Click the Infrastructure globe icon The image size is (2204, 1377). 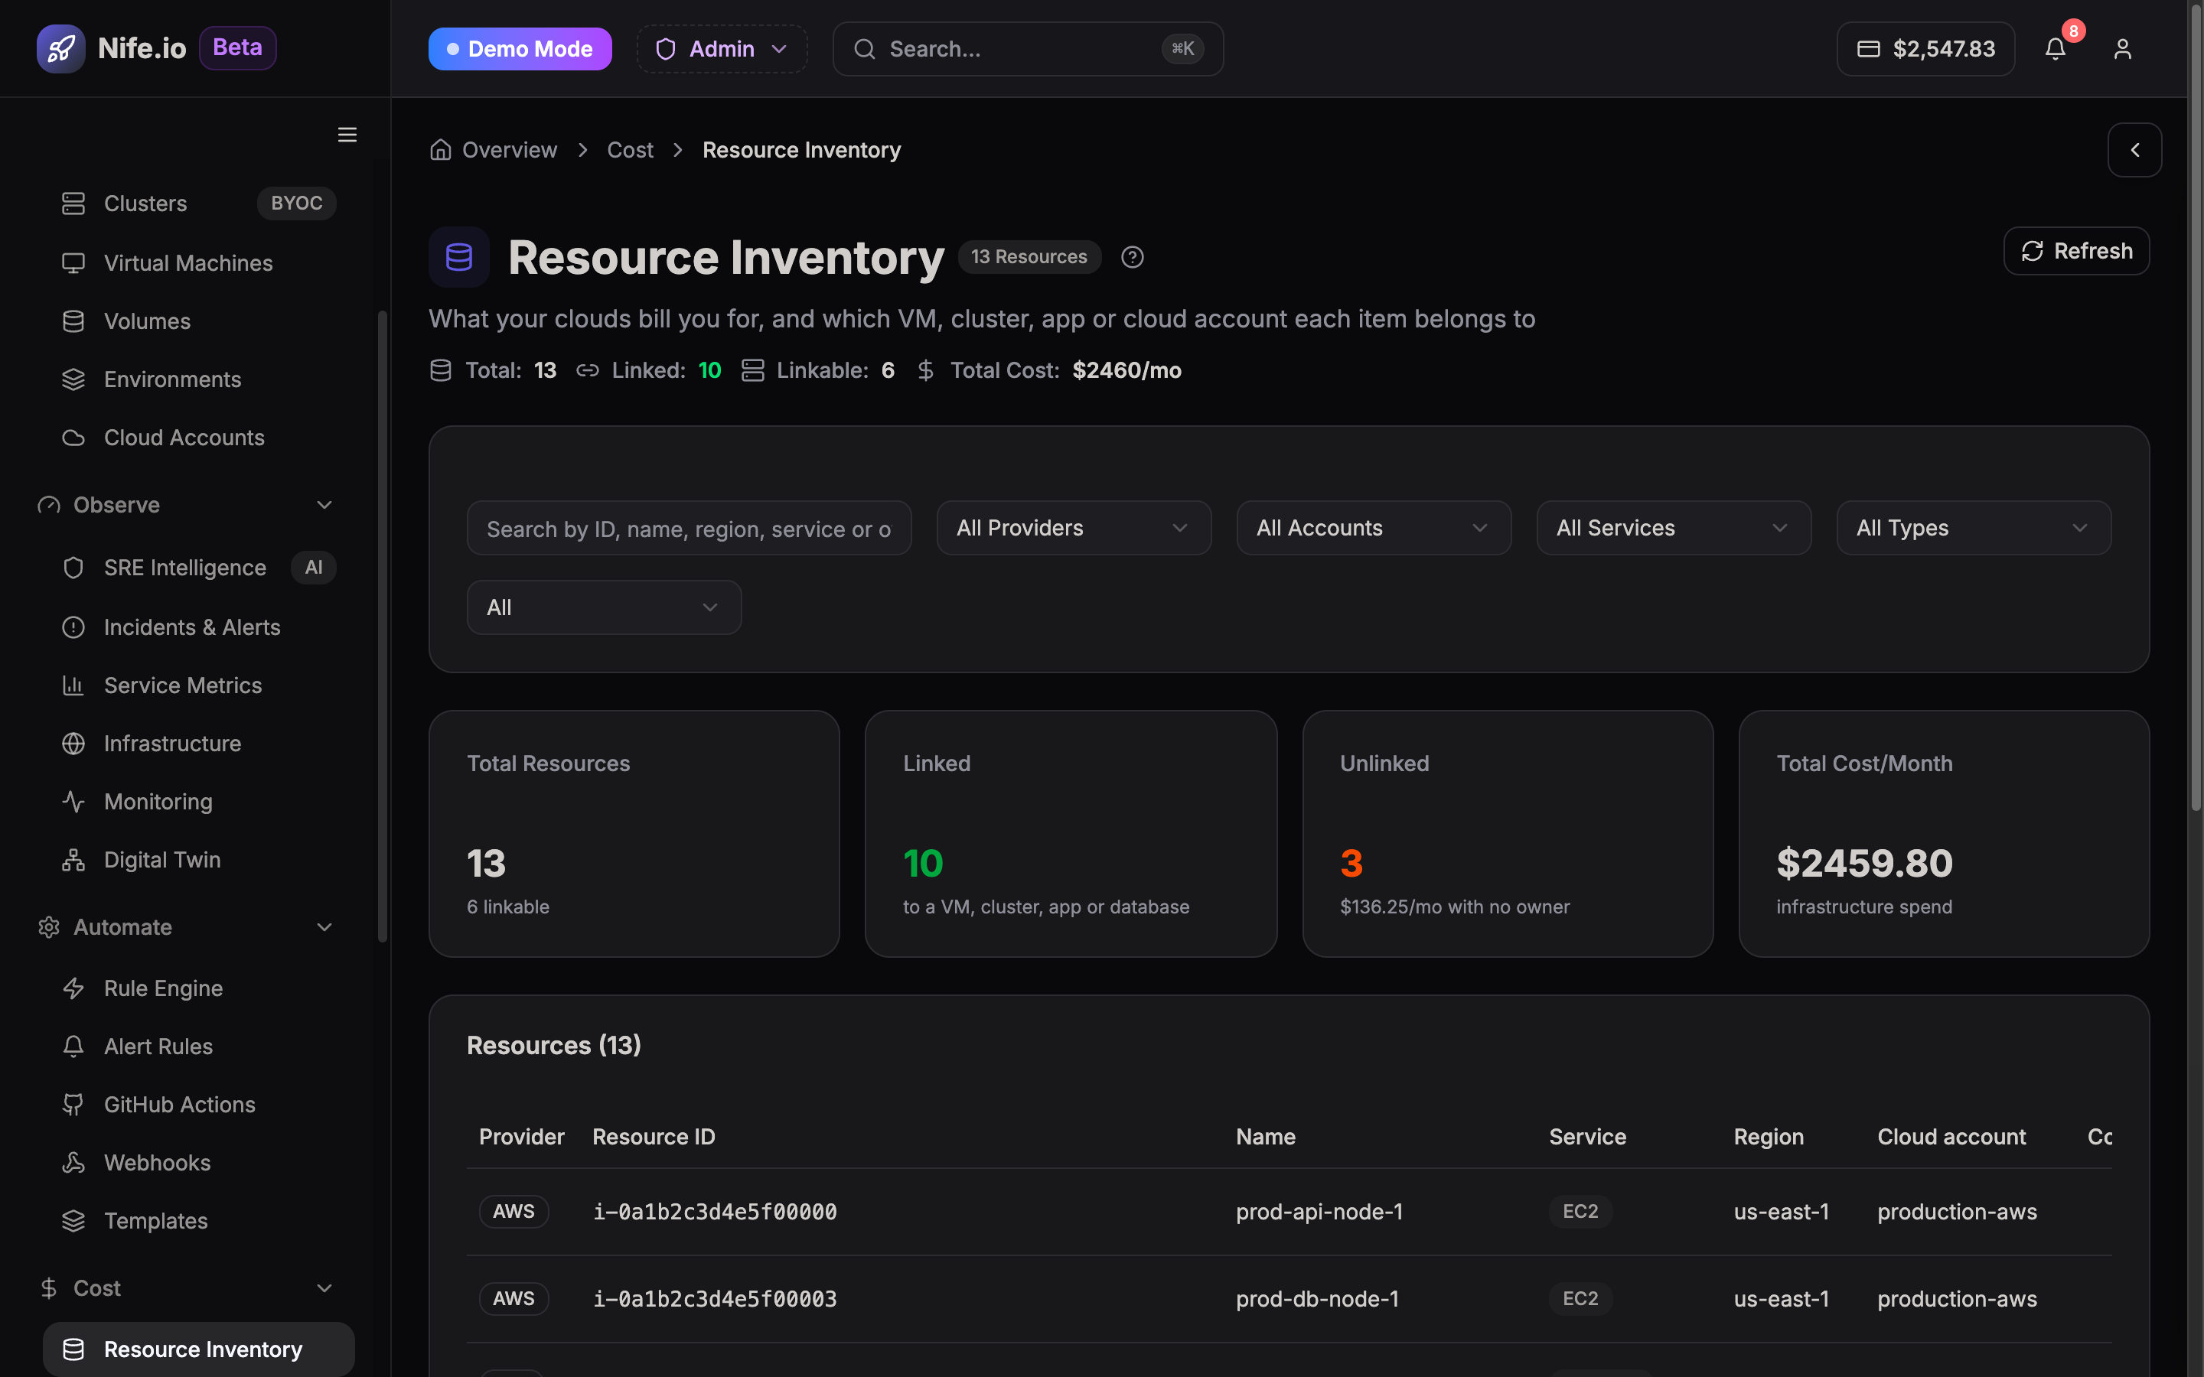pos(73,744)
